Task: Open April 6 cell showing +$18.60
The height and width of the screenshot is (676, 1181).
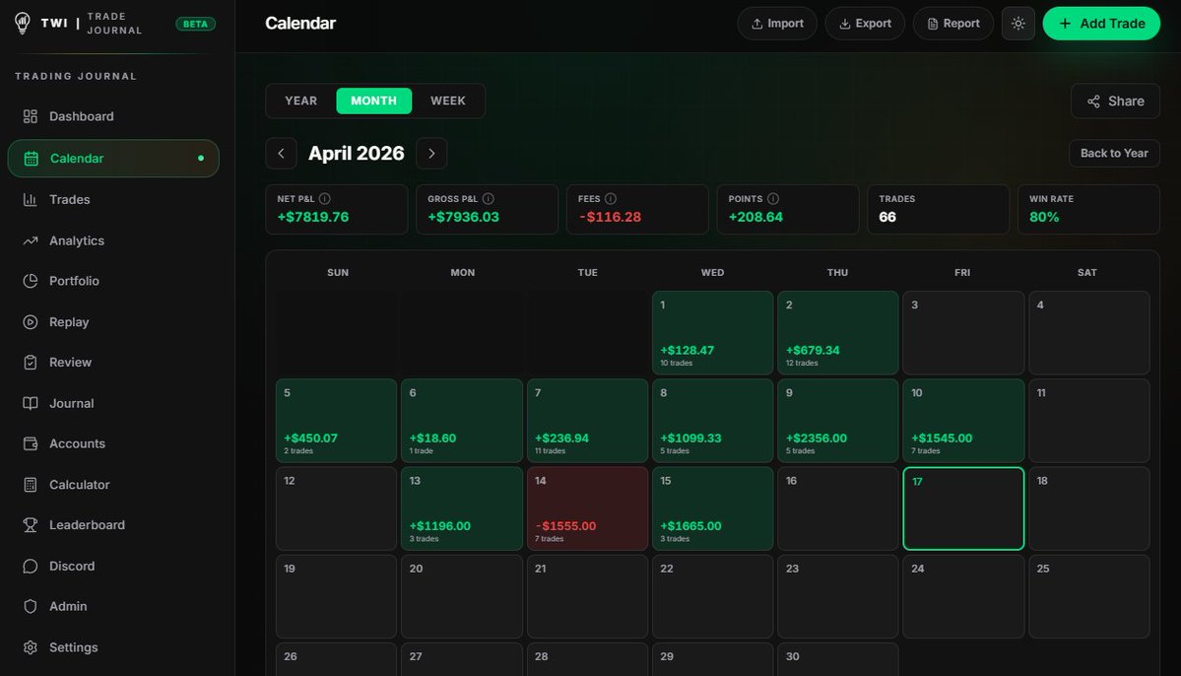Action: (x=462, y=421)
